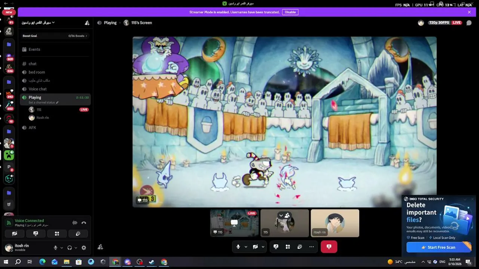The width and height of the screenshot is (479, 269).
Task: Click Disable on the Streamer Mode banner
Action: (290, 12)
